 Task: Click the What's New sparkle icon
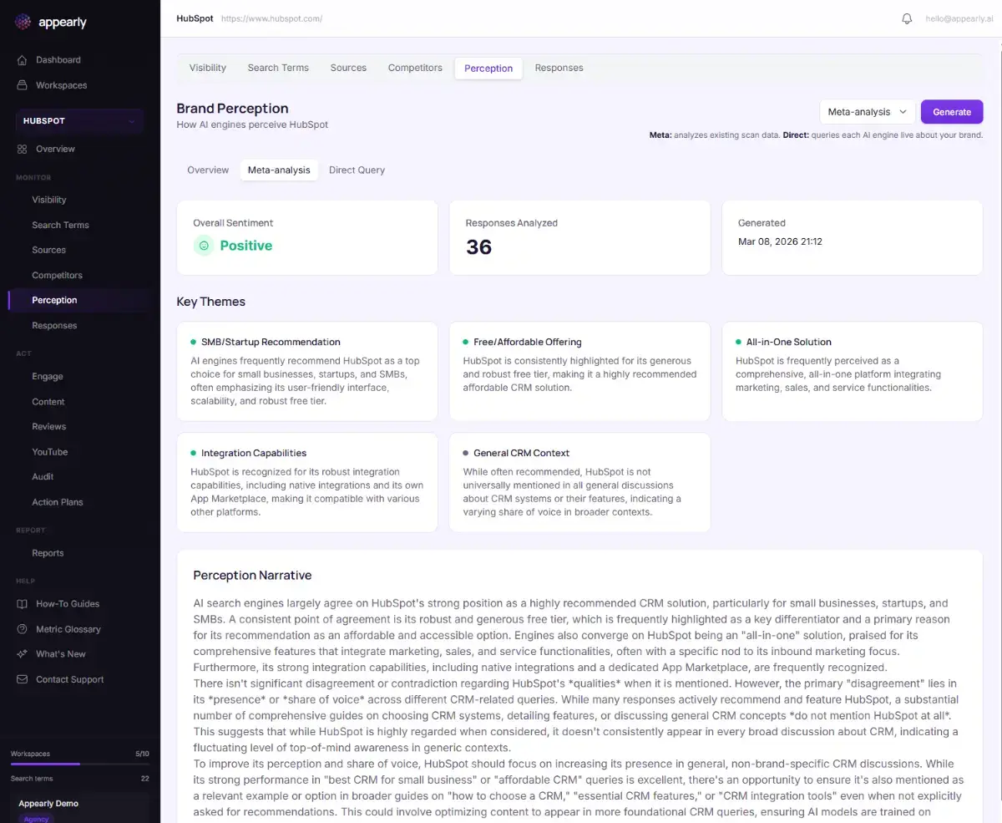pos(23,654)
